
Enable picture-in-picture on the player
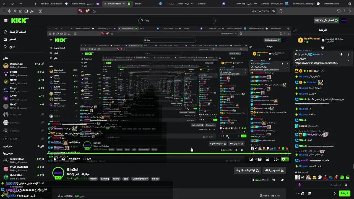[x=251, y=159]
